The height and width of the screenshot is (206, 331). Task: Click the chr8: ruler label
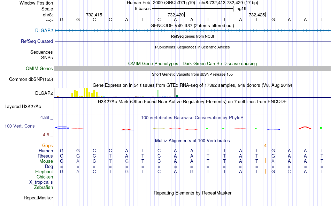[x=48, y=15]
